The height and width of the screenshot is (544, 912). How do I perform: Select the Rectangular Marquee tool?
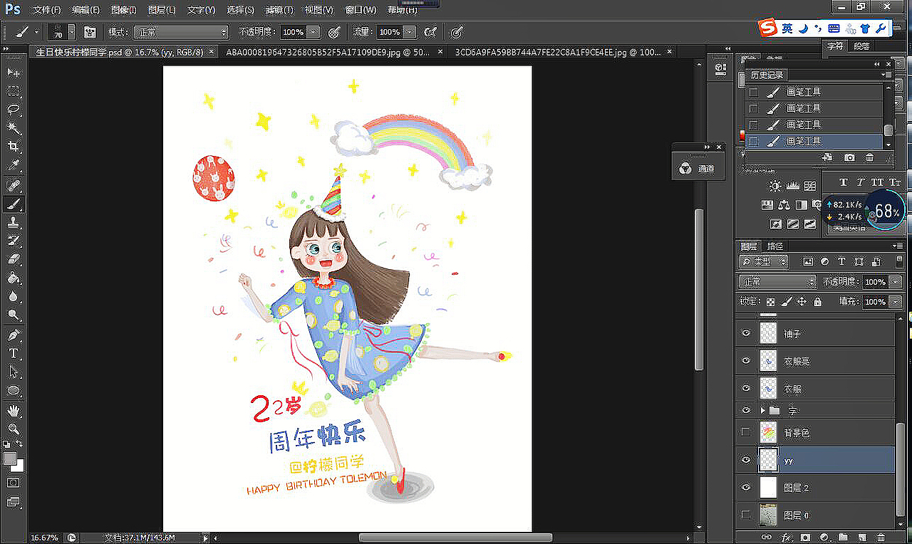(x=14, y=91)
